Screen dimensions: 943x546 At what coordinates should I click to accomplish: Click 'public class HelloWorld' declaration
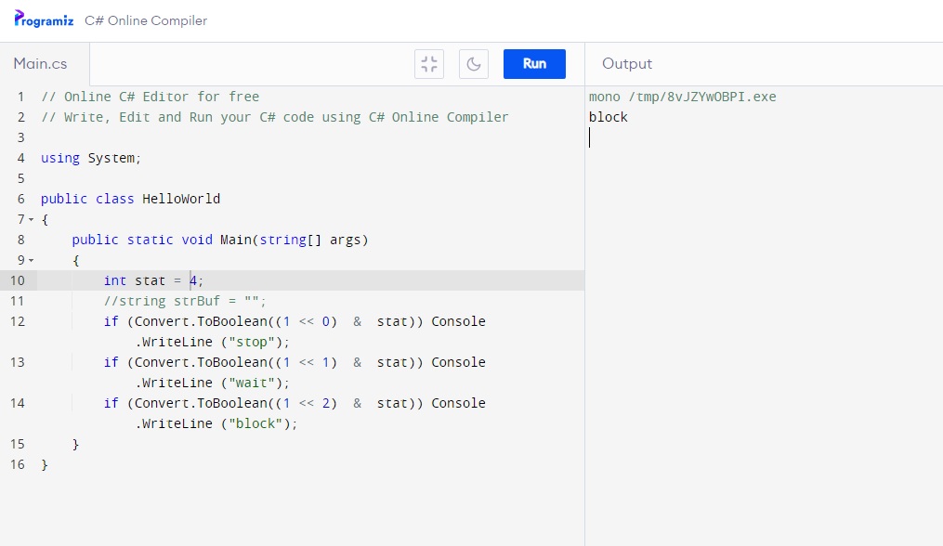(130, 199)
